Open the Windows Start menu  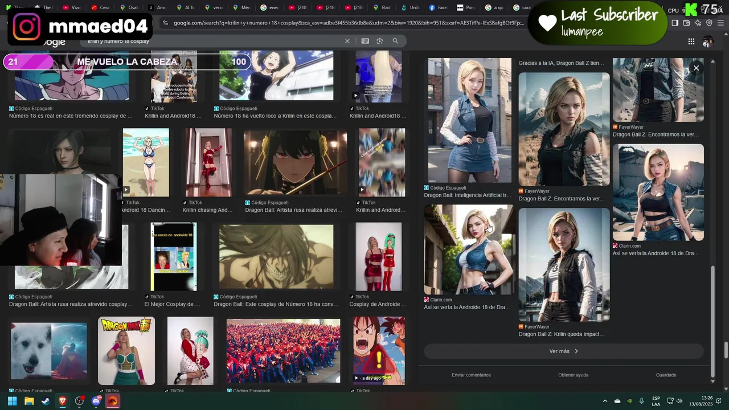(x=12, y=401)
